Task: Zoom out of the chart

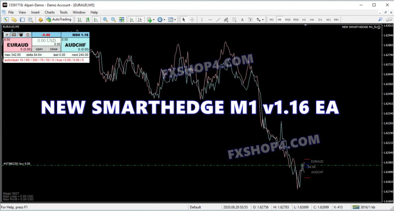Action: 113,20
